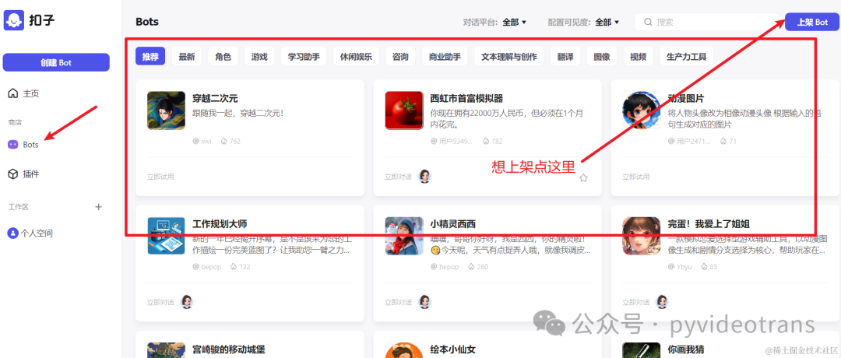Select the 图像 category tab
The width and height of the screenshot is (841, 358).
[602, 56]
